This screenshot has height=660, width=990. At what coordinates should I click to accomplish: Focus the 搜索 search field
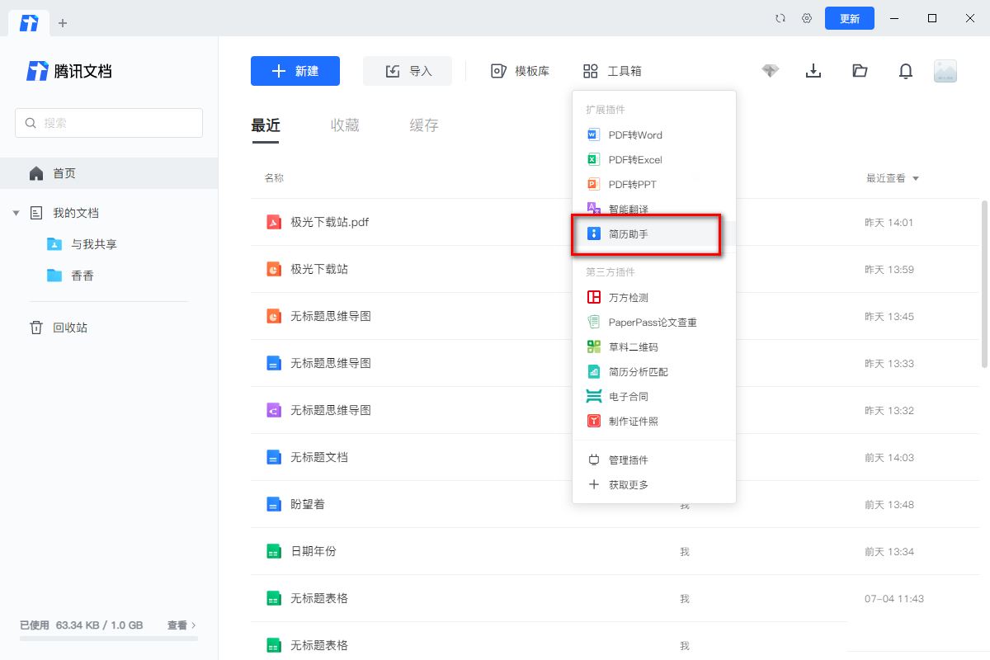coord(109,123)
